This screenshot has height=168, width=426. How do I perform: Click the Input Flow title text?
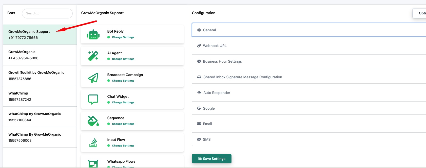116,140
